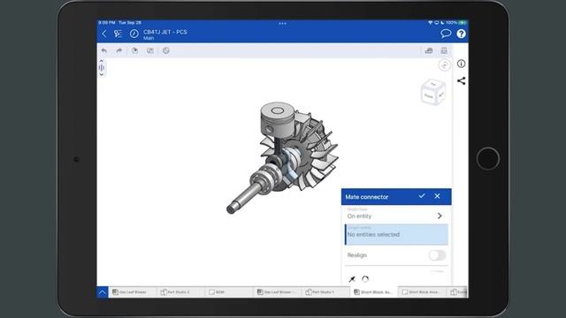Select the active Short Block As... tab
Screen dimensions: 566x318
tap(373, 292)
